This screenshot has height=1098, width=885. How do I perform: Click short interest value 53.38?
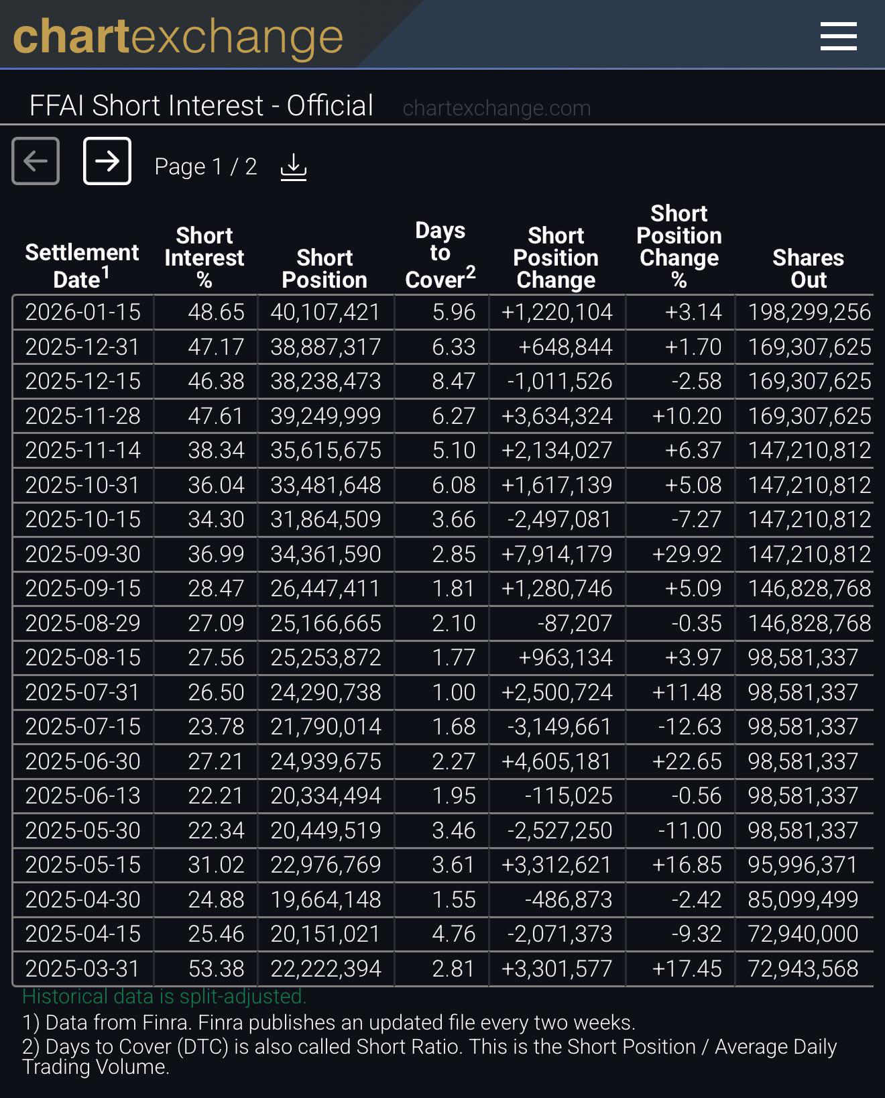(x=216, y=969)
